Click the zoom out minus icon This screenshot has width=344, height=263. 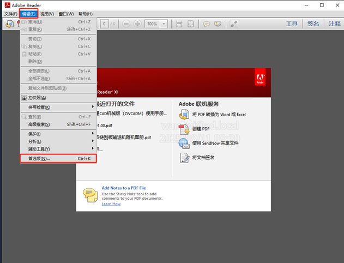coord(126,24)
